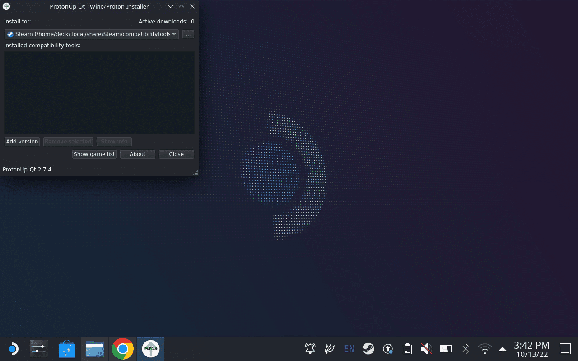Launch Discover store from taskbar
Image resolution: width=578 pixels, height=361 pixels.
click(x=67, y=349)
